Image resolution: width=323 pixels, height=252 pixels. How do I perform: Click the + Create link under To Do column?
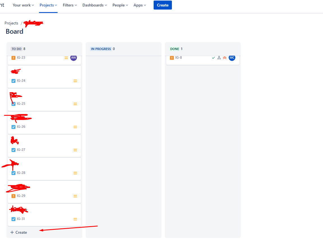pos(19,232)
